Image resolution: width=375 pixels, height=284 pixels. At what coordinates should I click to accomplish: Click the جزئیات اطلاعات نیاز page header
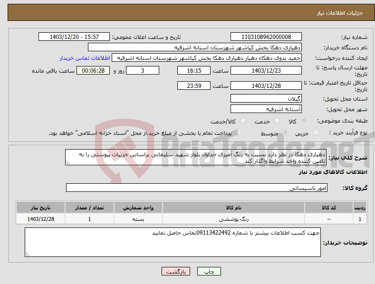click(340, 13)
